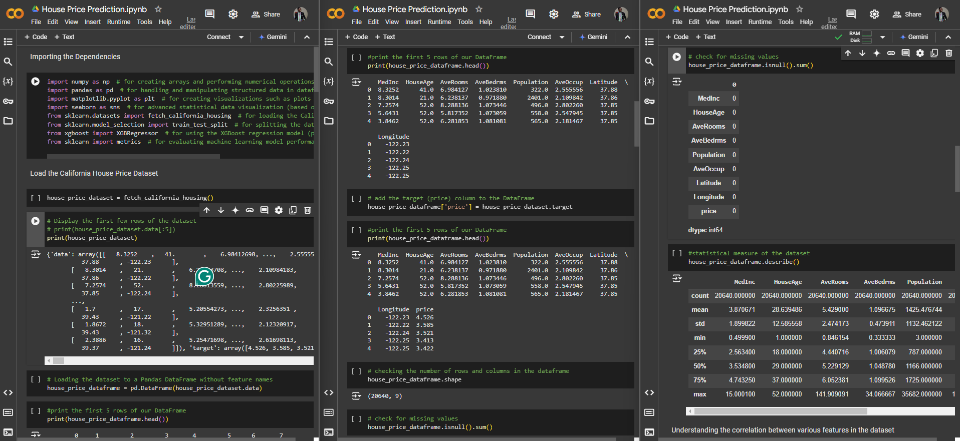Delete the print(house_price_dataset) cell
The width and height of the screenshot is (960, 441).
(308, 210)
